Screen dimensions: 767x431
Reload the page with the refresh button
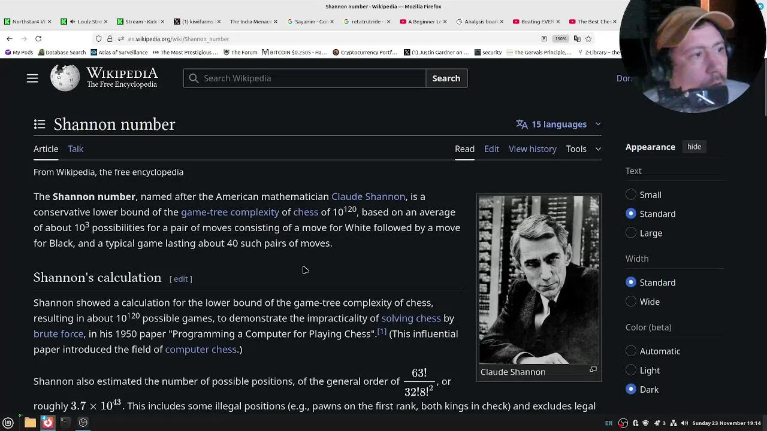[x=38, y=39]
